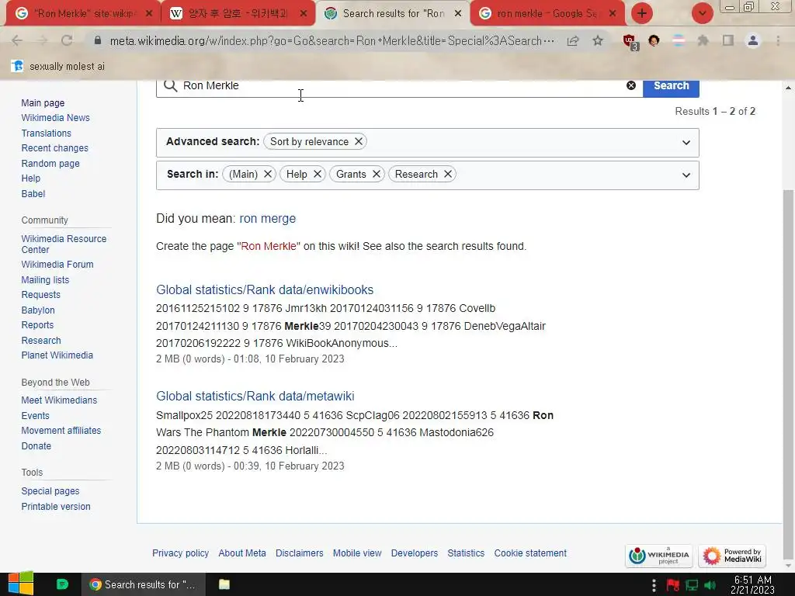The height and width of the screenshot is (596, 795).
Task: Open Printable version link
Action: coord(56,506)
